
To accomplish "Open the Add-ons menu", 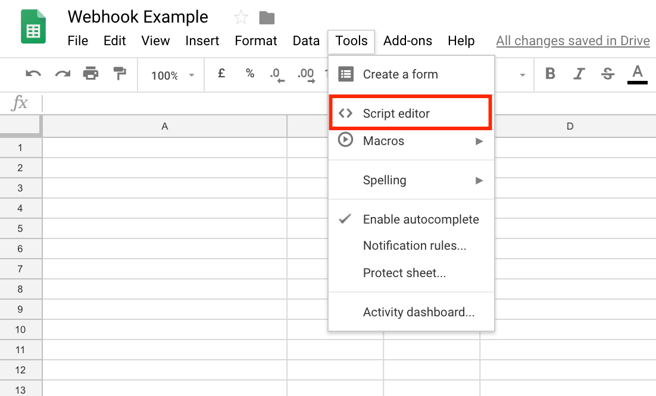I will [408, 41].
